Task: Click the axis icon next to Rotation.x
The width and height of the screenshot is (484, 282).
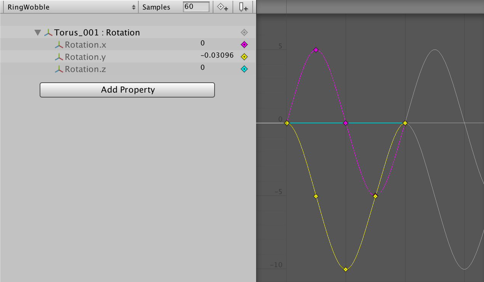Action: [x=59, y=45]
